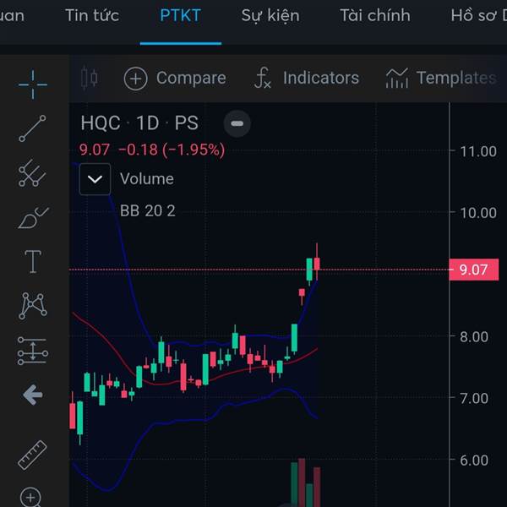Select the crosshair cursor tool
The width and height of the screenshot is (507, 507).
(33, 84)
